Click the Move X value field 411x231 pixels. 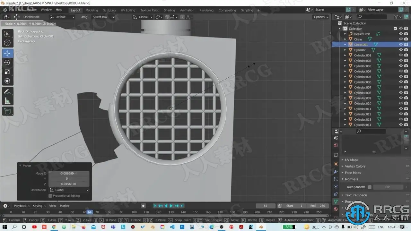tap(69, 173)
